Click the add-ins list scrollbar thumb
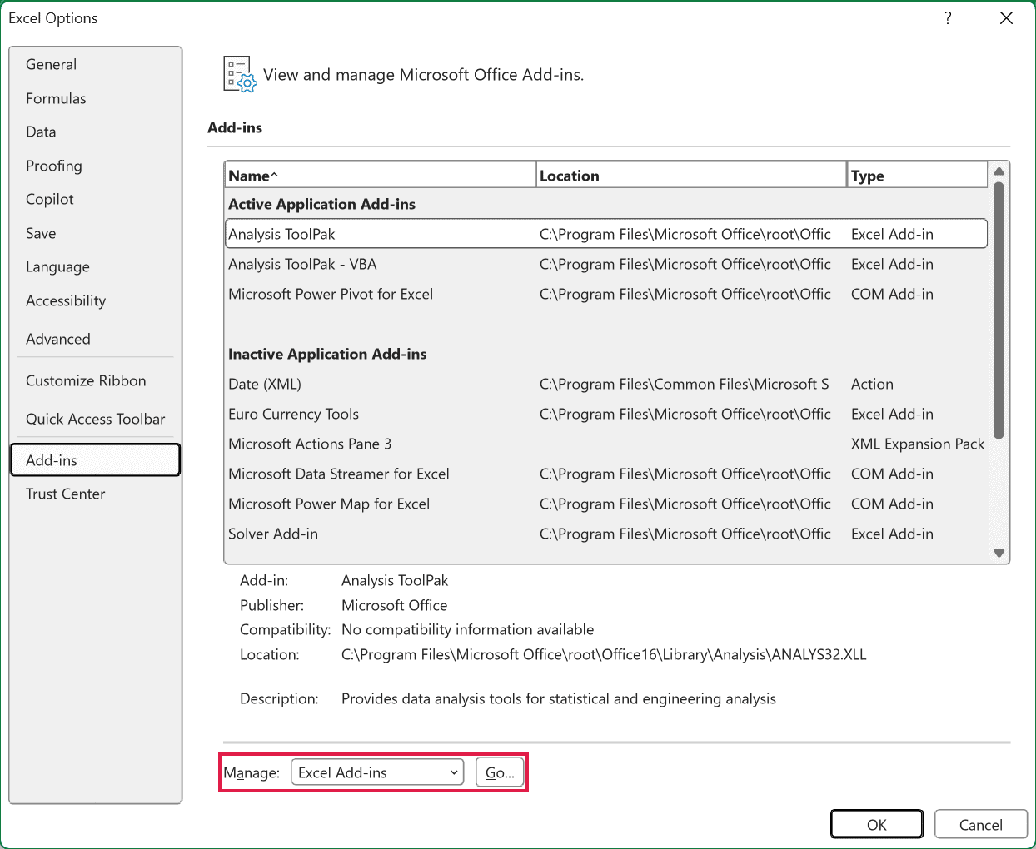Image resolution: width=1036 pixels, height=849 pixels. click(x=999, y=310)
